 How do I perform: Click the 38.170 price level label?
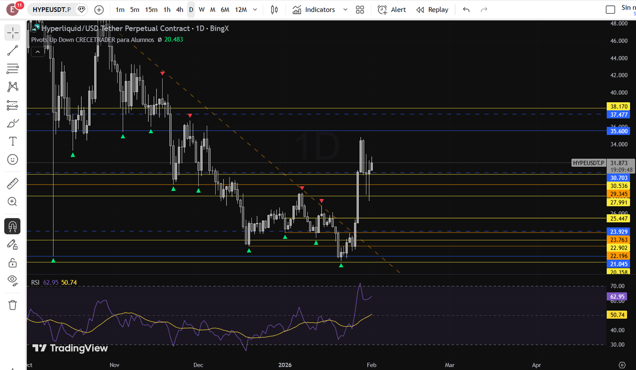619,106
